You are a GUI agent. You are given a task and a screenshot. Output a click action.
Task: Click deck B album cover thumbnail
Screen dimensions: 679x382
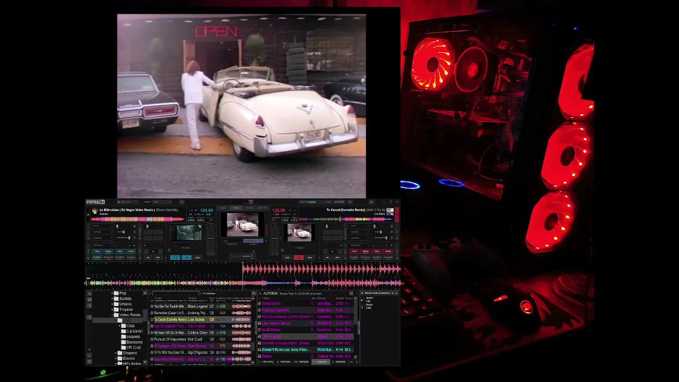pyautogui.click(x=390, y=212)
